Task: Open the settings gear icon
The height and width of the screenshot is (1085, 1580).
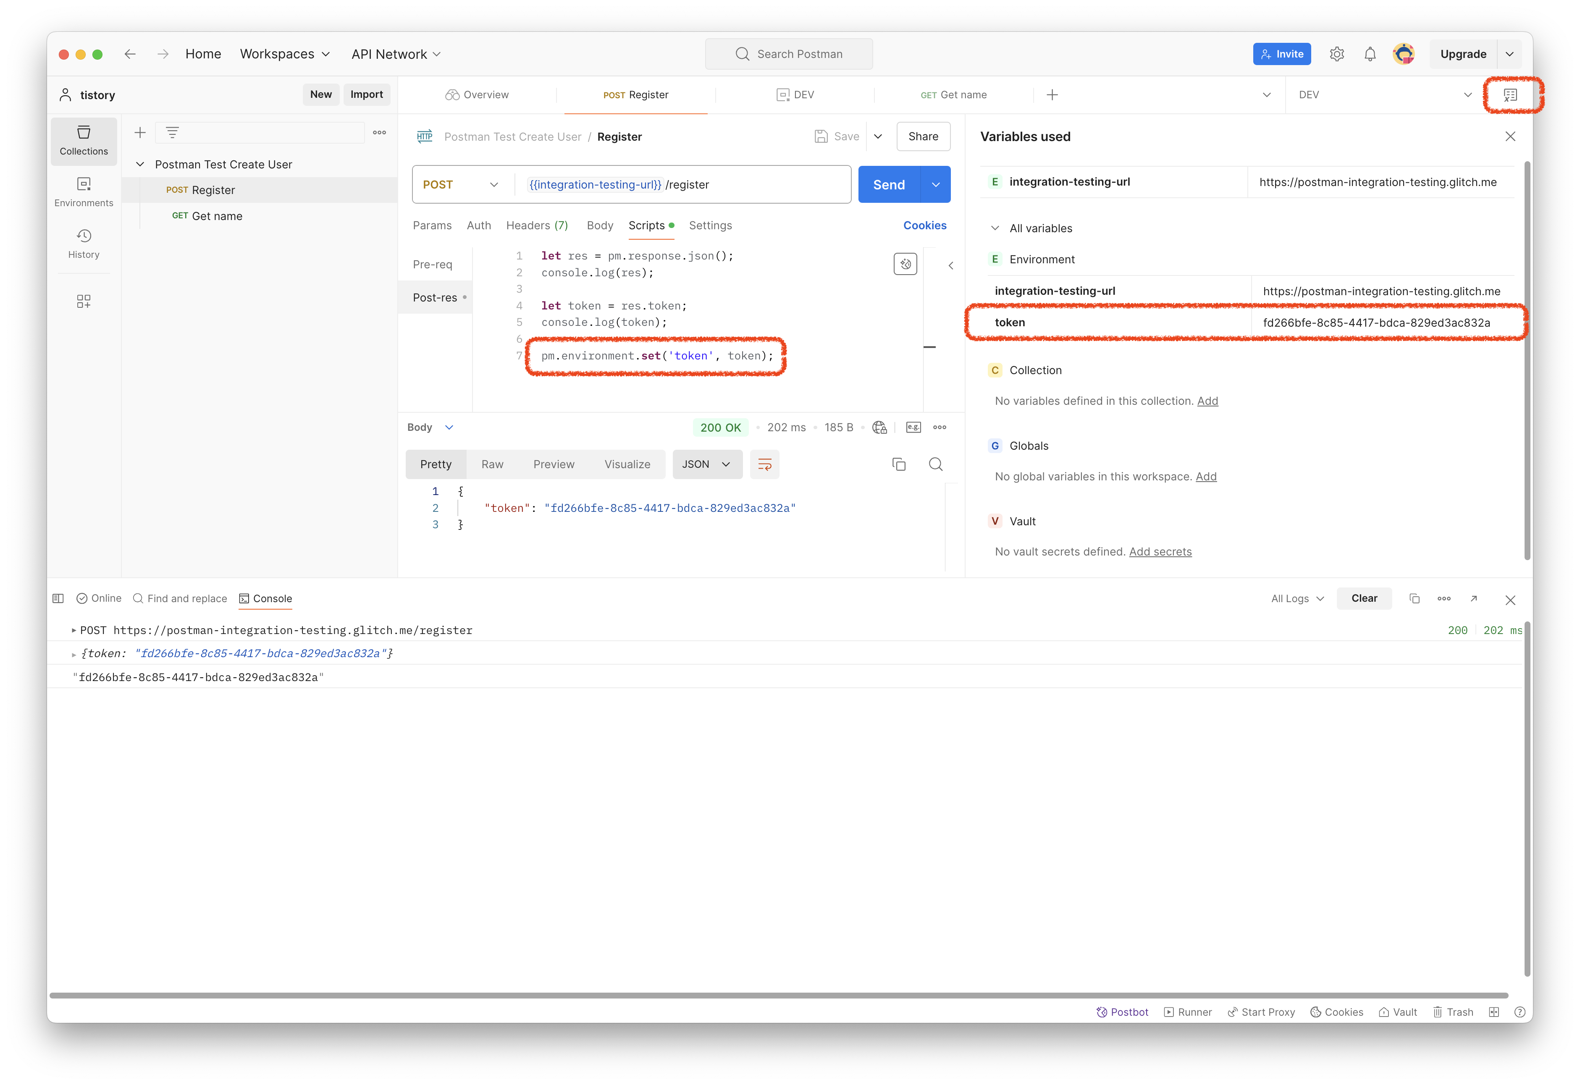Action: (1336, 55)
